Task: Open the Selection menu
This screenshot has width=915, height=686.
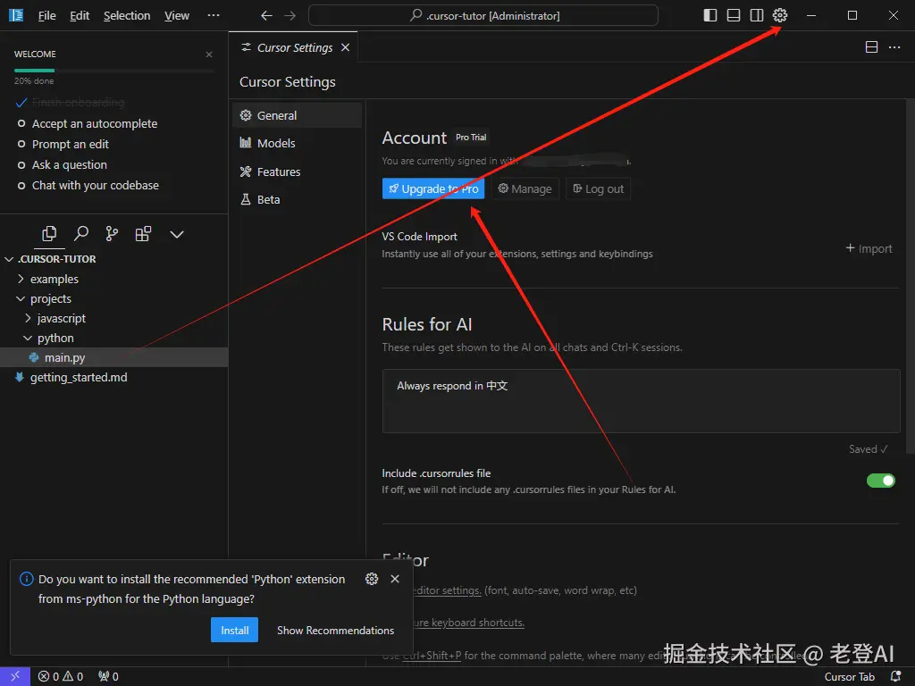Action: click(x=127, y=16)
